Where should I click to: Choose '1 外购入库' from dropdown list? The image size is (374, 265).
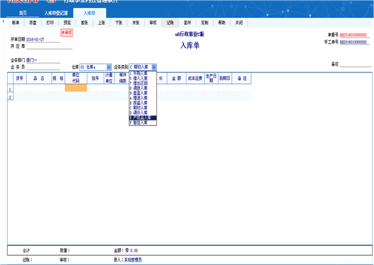pos(143,73)
